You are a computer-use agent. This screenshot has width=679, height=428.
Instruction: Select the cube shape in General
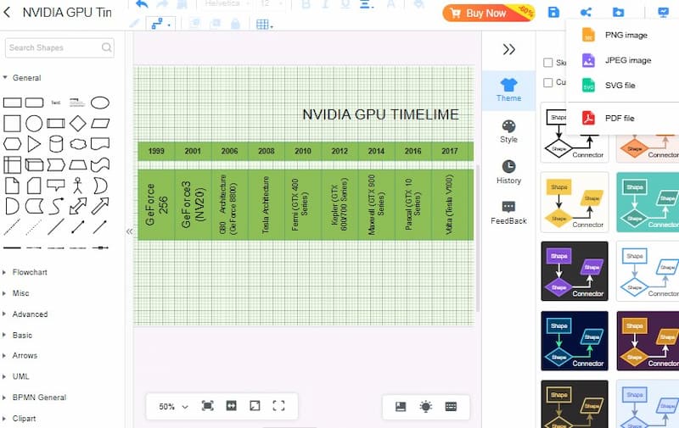coord(34,164)
